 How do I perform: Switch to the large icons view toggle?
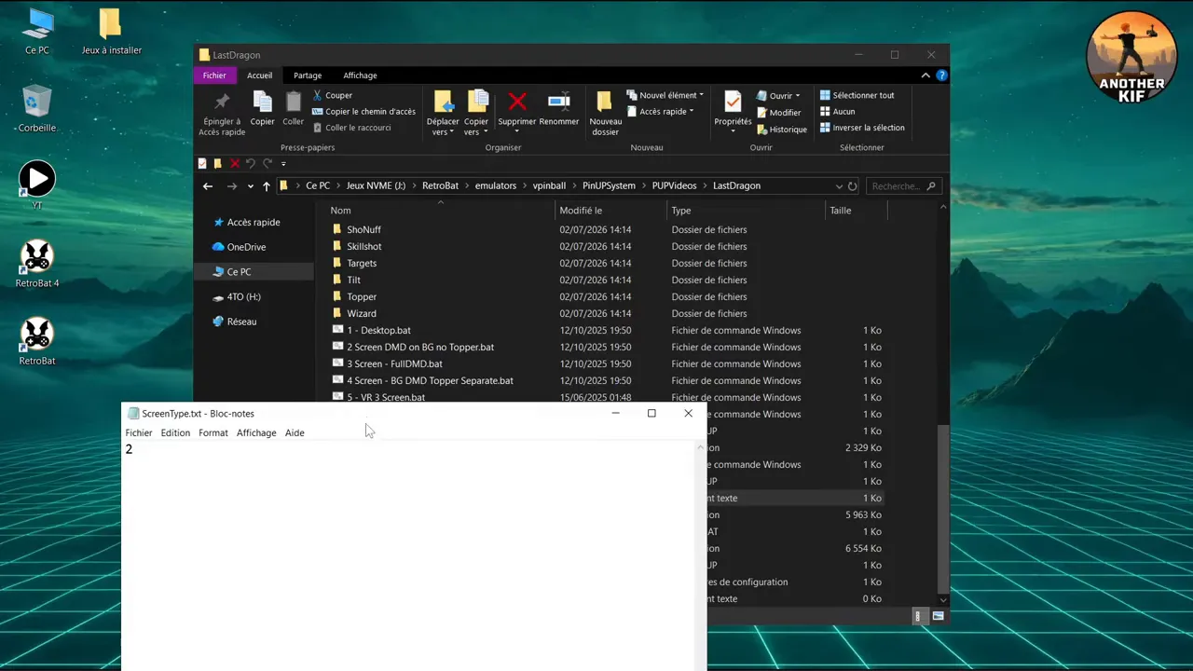[x=938, y=616]
